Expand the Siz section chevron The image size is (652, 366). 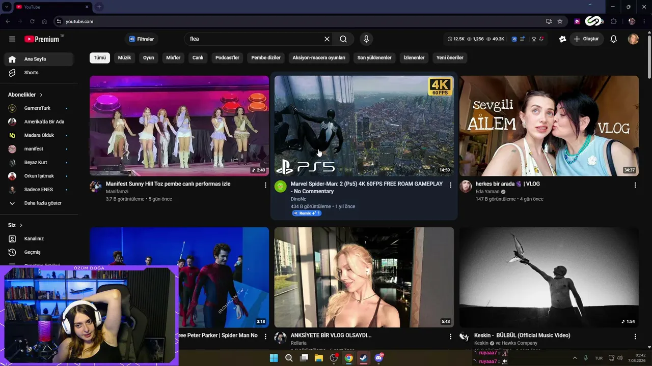pos(21,225)
